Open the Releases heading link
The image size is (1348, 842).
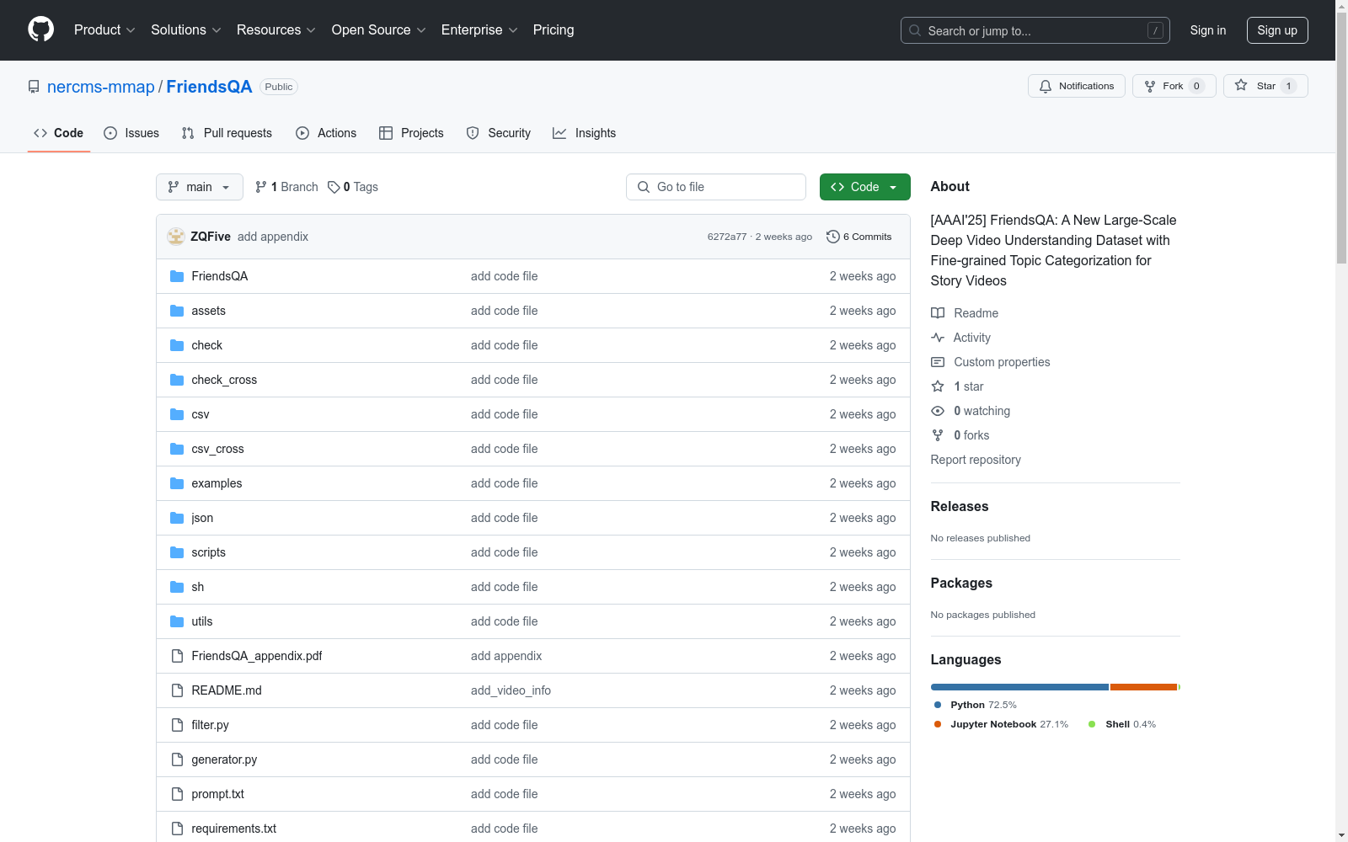coord(960,506)
